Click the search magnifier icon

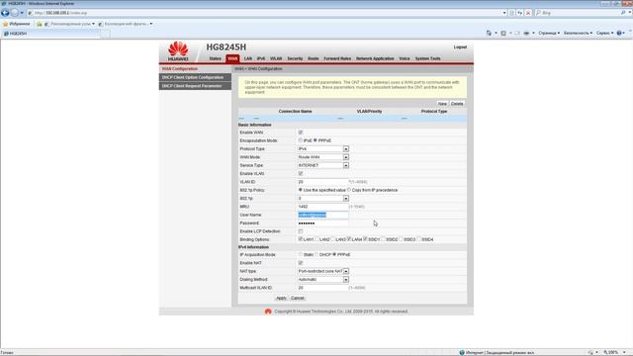pyautogui.click(x=623, y=13)
